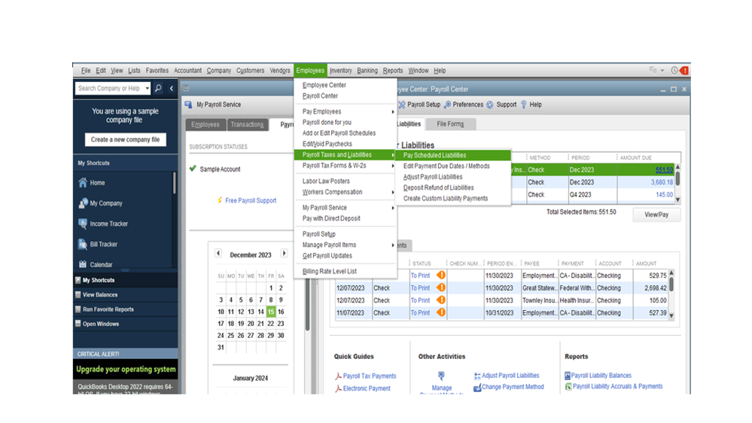This screenshot has height=423, width=752.
Task: Expand Workers Compensation submenu
Action: pyautogui.click(x=393, y=193)
